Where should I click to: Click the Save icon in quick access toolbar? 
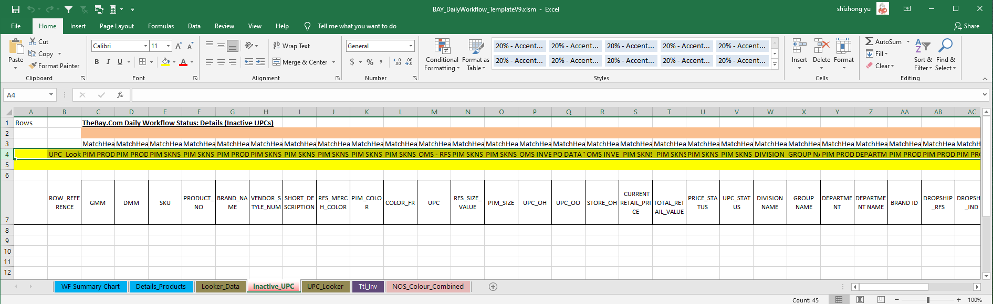[16, 9]
